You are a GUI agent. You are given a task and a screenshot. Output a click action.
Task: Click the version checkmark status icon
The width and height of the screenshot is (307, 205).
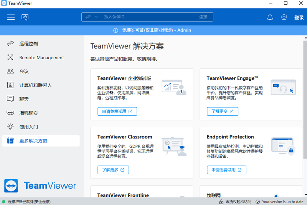click(258, 202)
